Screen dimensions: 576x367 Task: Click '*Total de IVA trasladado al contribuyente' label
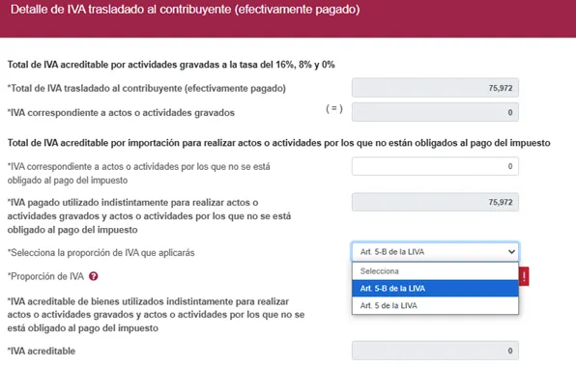[147, 88]
